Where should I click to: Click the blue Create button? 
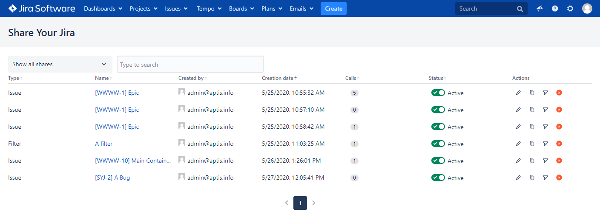333,8
